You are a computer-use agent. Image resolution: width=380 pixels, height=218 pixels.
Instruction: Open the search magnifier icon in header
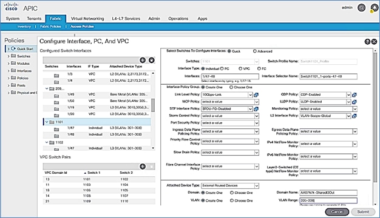[361, 8]
